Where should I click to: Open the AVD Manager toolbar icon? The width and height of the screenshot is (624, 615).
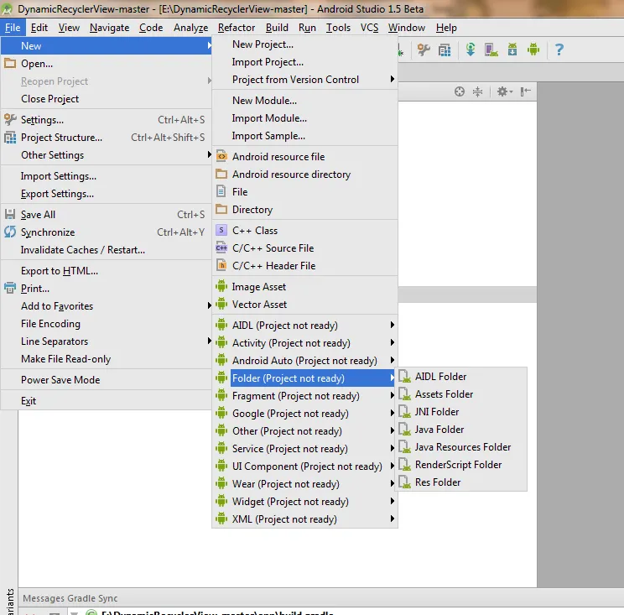pos(491,50)
